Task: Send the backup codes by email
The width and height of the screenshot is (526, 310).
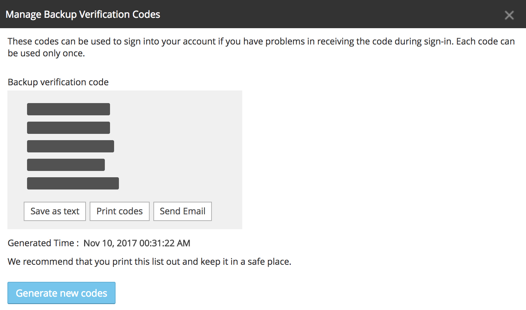Action: [182, 211]
